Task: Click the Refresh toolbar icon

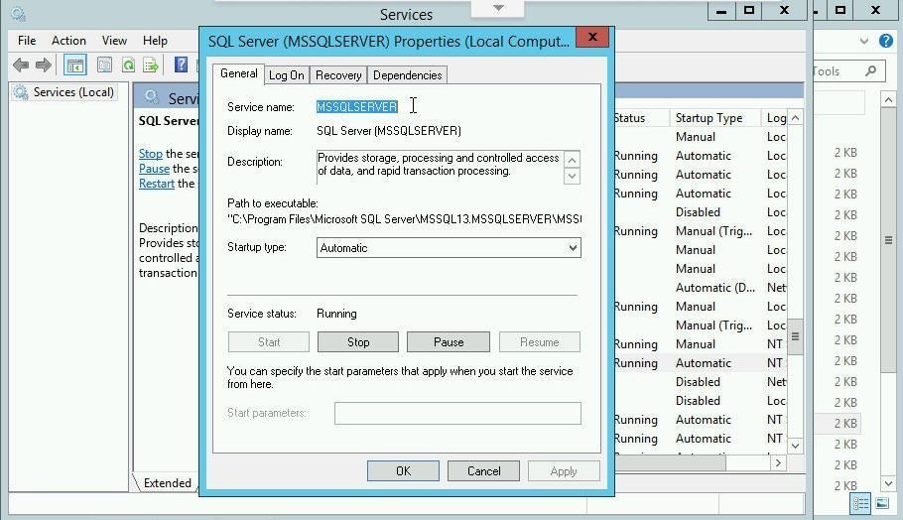Action: pos(128,65)
